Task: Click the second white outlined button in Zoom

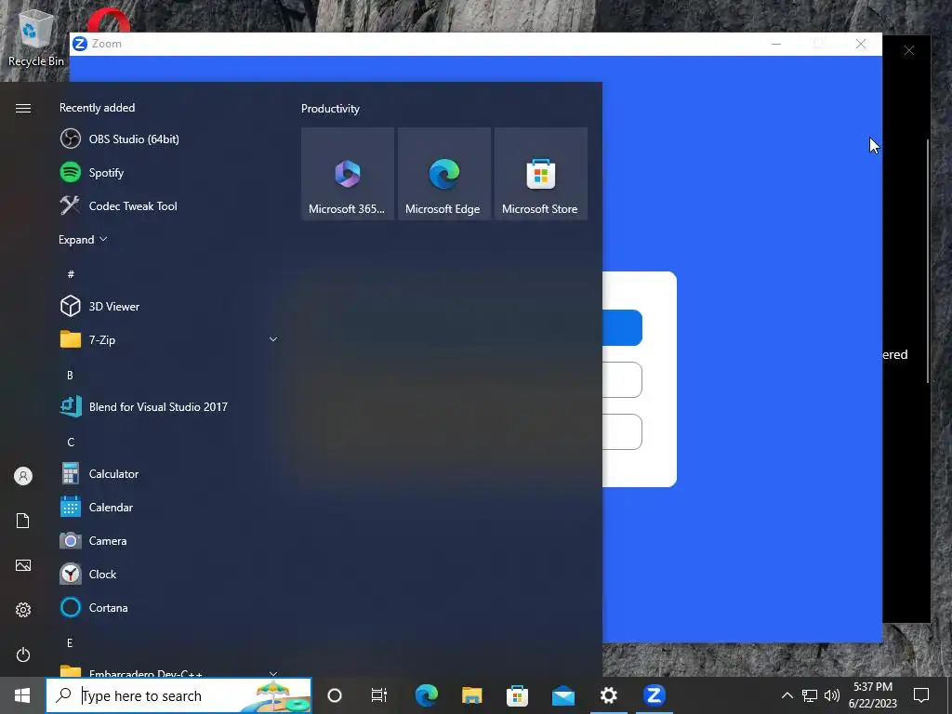Action: 622,431
